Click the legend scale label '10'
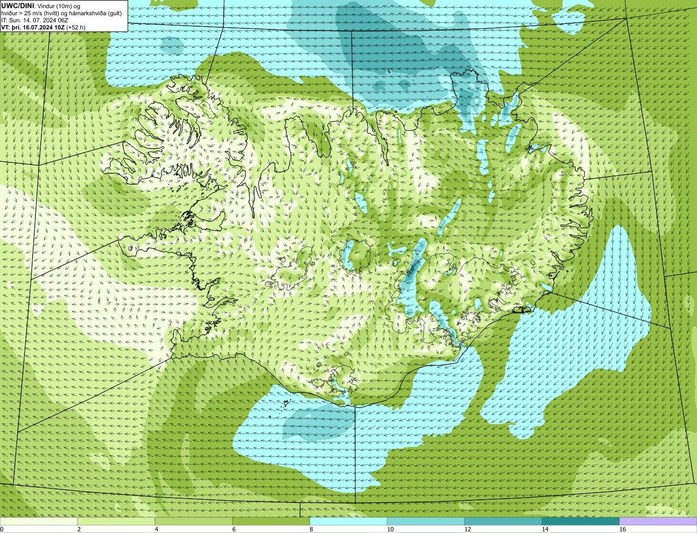697x533 pixels. (x=390, y=529)
